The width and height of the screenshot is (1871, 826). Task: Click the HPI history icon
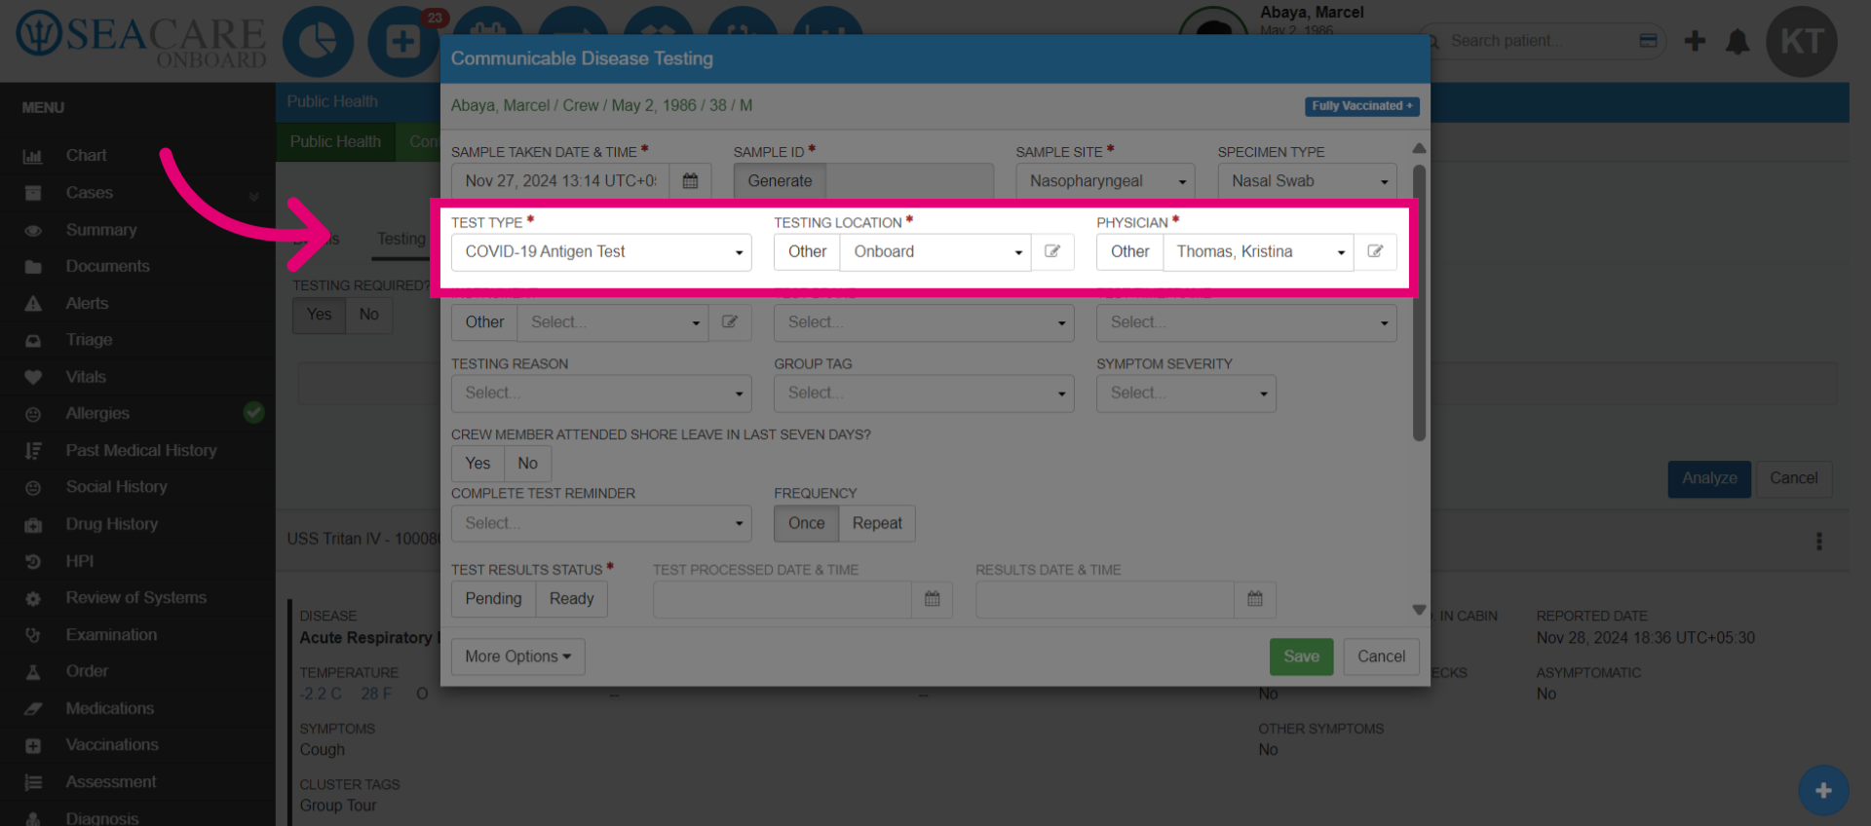click(33, 562)
